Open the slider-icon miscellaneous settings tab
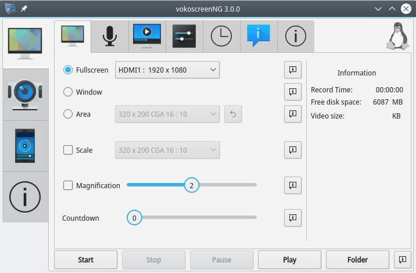 click(184, 37)
